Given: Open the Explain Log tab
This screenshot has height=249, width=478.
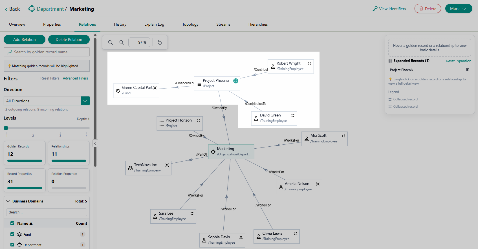Looking at the screenshot, I should (x=154, y=24).
